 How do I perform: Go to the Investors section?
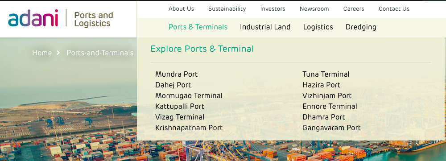tap(273, 9)
